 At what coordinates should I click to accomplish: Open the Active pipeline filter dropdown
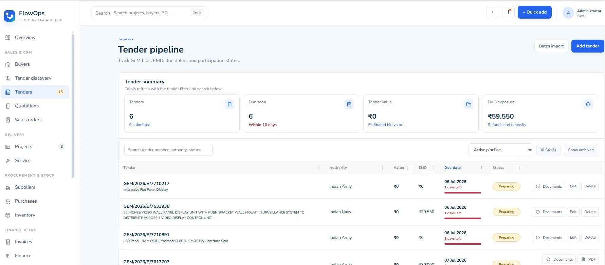[x=501, y=150]
